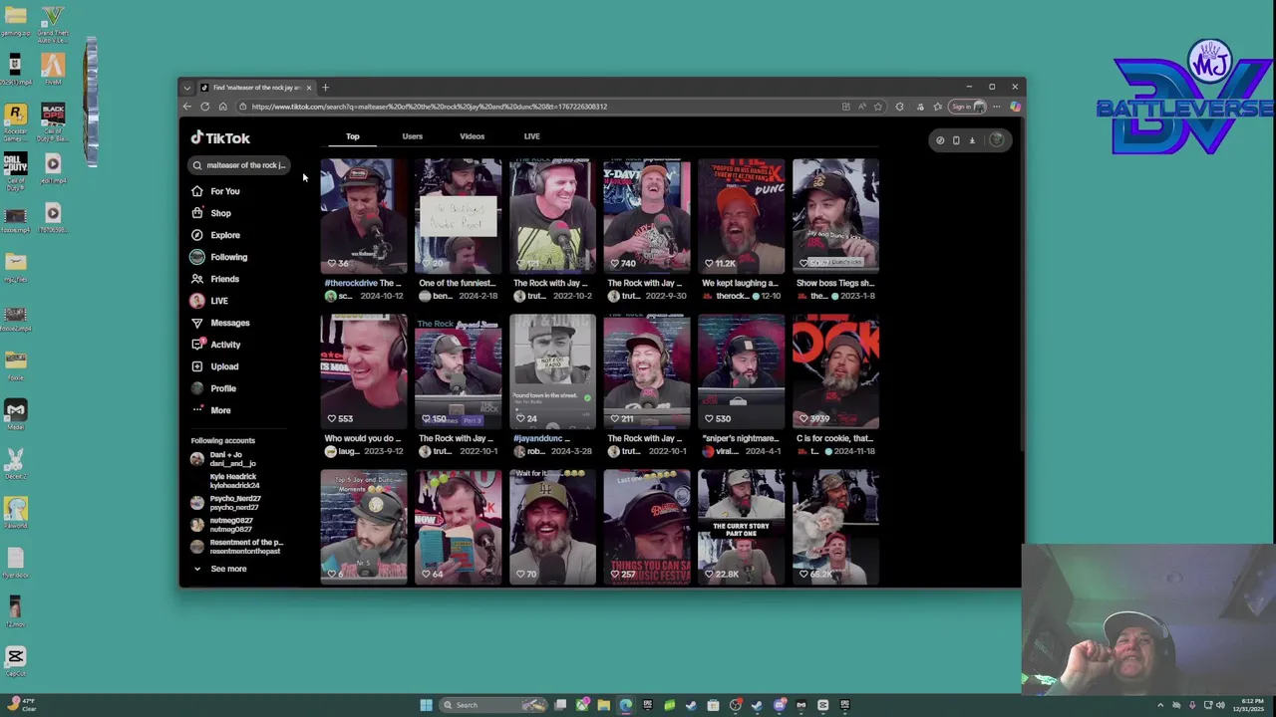
Task: Open Dani + Jo followed account
Action: 232,459
